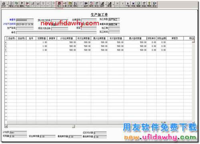The image size is (200, 144).
Task: Click the 加工类型 field showing 生产加工
Action: coord(114,20)
